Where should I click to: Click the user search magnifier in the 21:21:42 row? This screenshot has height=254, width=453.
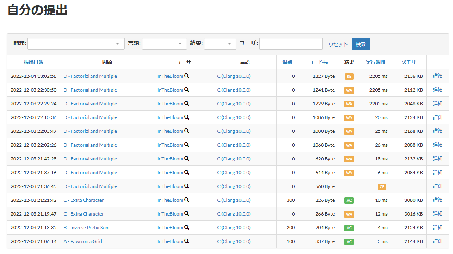point(187,200)
